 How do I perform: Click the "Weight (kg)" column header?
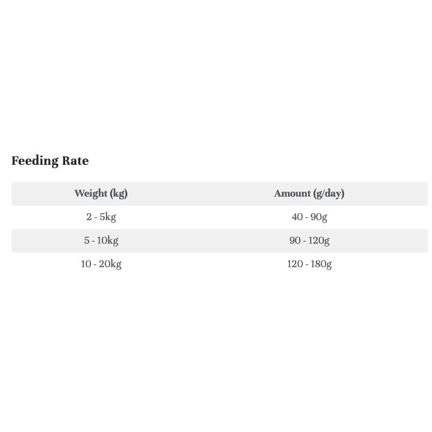[x=101, y=194]
